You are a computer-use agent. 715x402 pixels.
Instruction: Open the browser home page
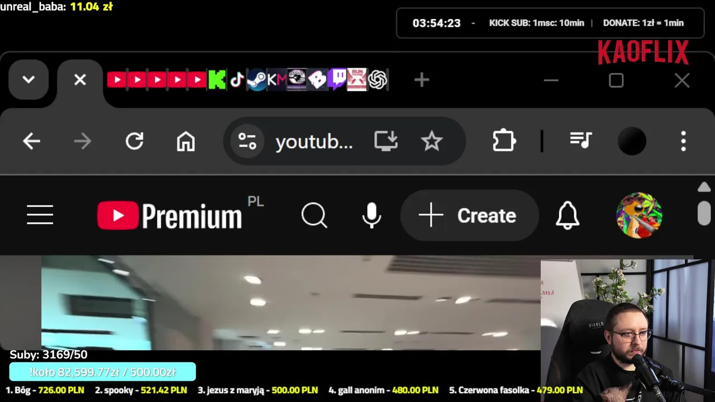[x=186, y=141]
